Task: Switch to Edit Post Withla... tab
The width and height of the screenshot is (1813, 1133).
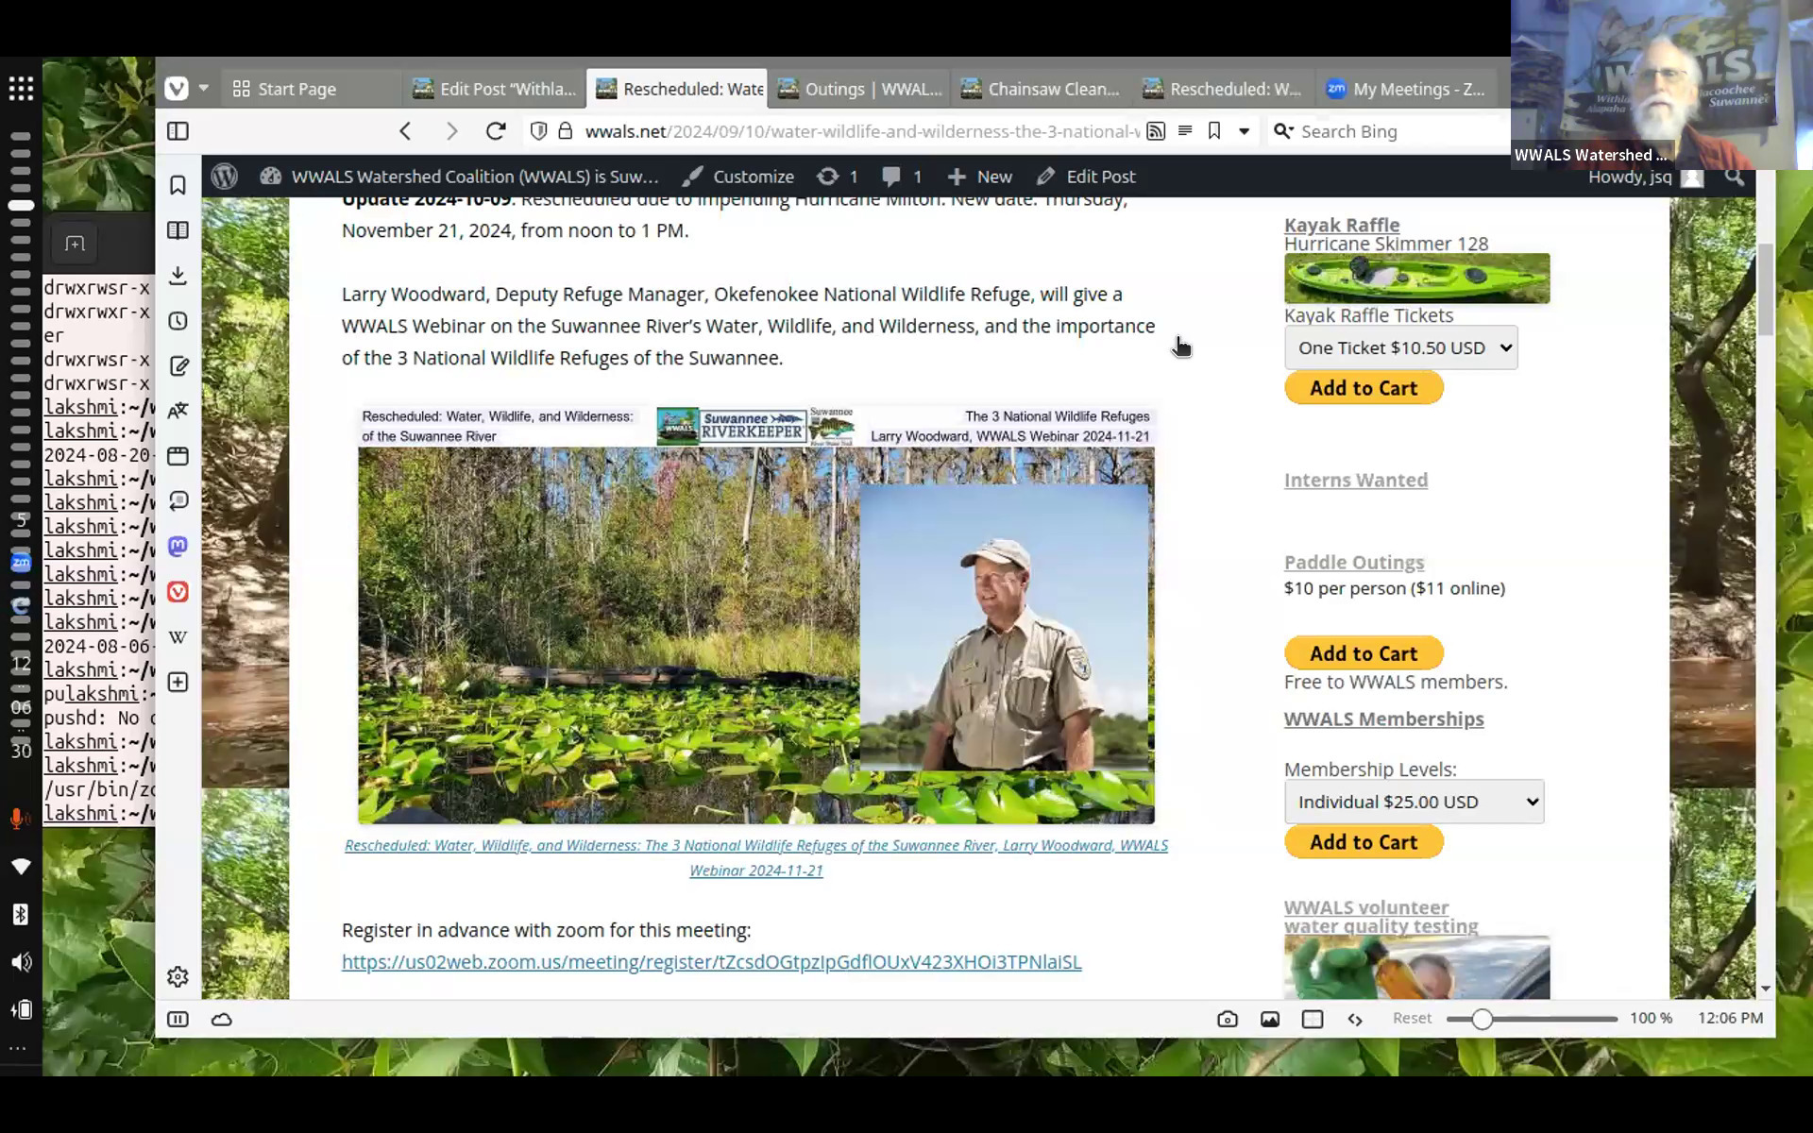Action: point(494,89)
